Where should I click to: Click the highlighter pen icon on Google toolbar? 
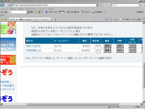(105, 12)
